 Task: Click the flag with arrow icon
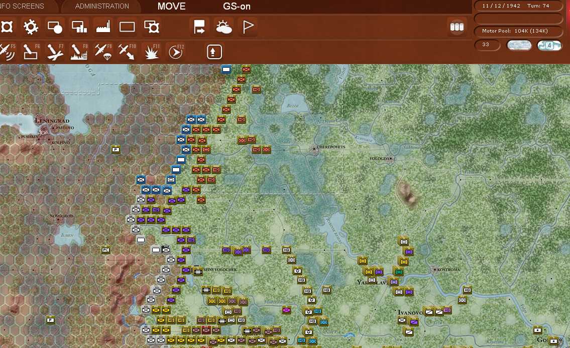coord(199,27)
